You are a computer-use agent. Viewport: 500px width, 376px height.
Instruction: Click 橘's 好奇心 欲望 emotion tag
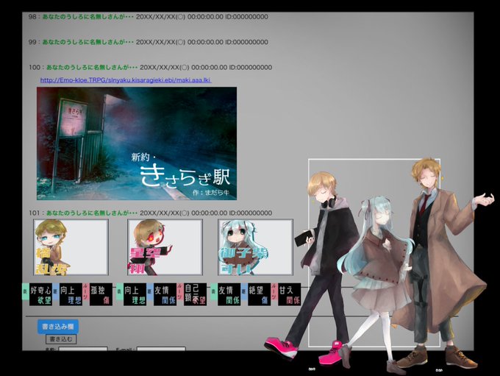coord(41,294)
